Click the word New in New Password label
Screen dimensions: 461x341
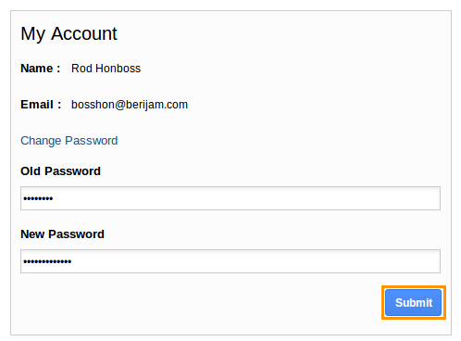(32, 234)
